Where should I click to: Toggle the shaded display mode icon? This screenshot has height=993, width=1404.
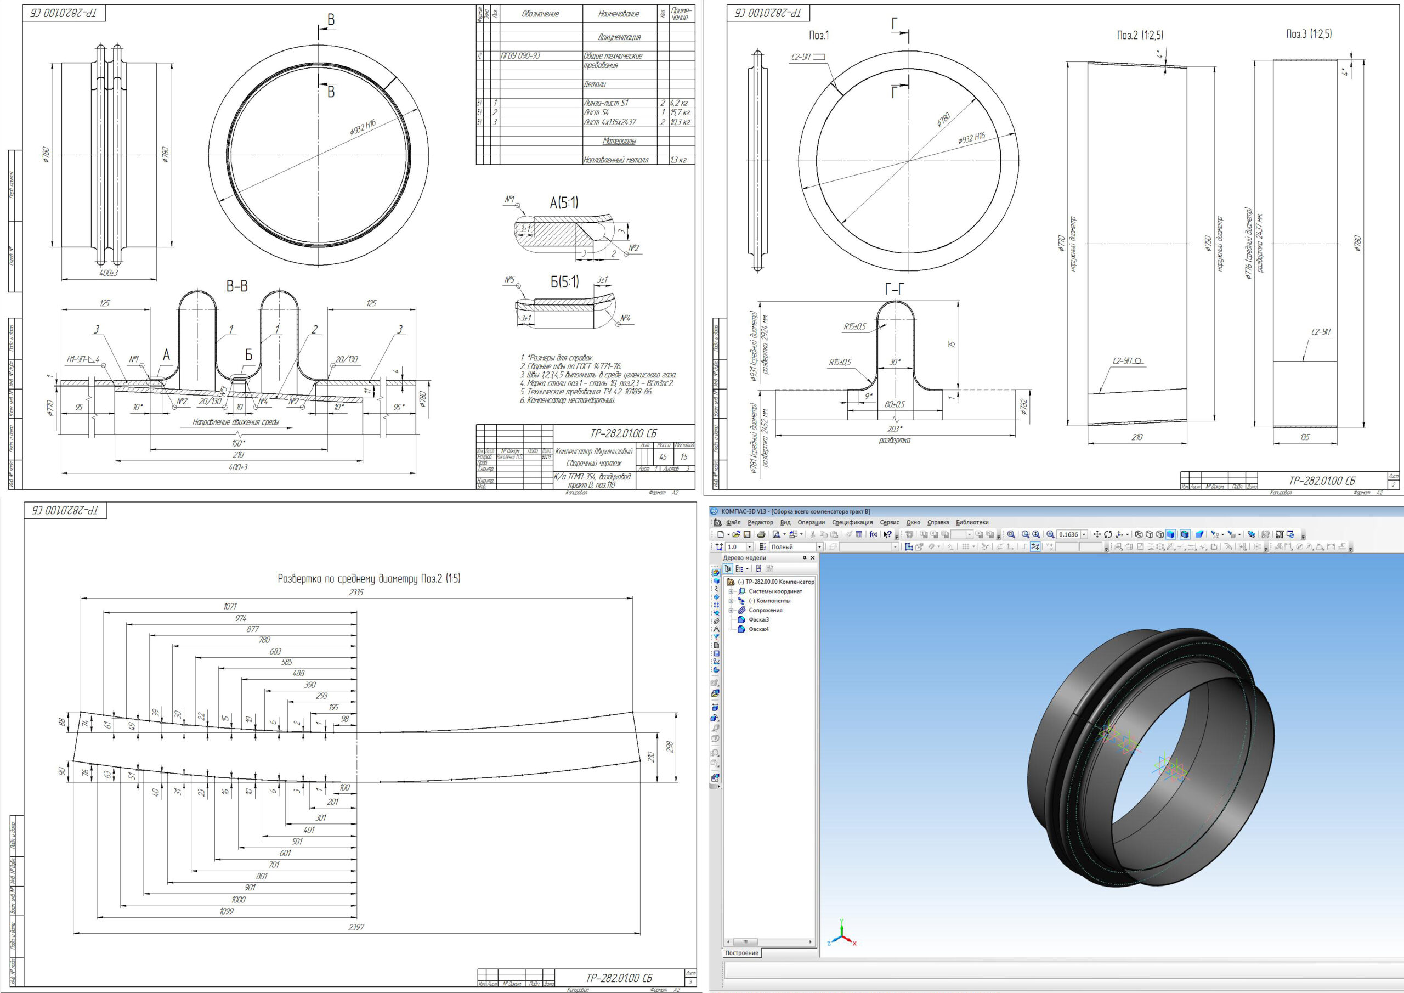(1171, 535)
